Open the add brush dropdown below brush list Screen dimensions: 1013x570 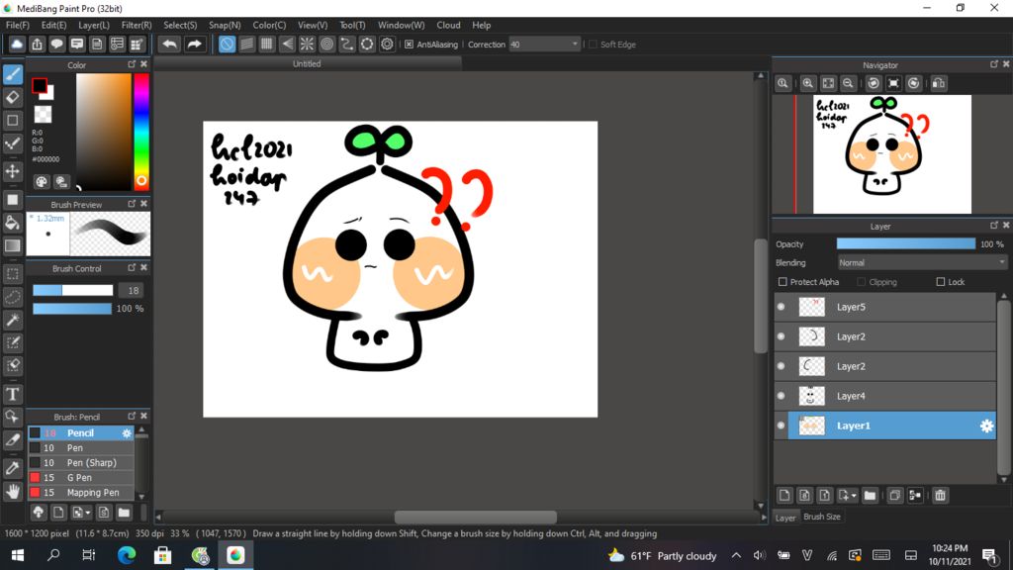click(x=88, y=514)
